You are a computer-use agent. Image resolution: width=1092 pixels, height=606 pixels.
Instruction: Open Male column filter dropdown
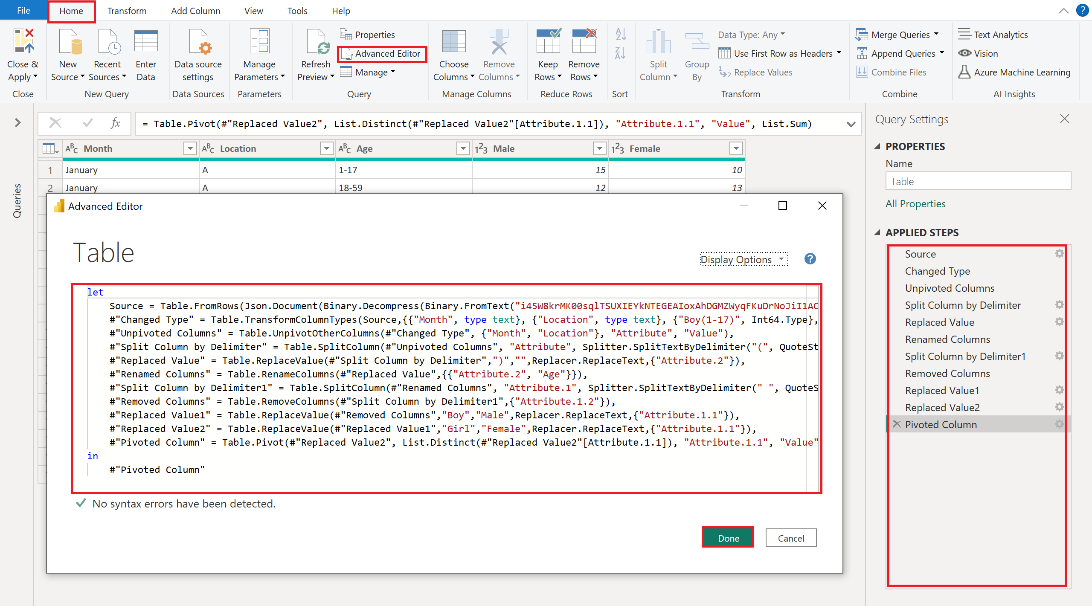599,148
